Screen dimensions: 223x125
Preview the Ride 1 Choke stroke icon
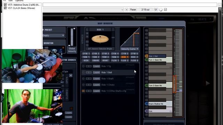(84, 85)
